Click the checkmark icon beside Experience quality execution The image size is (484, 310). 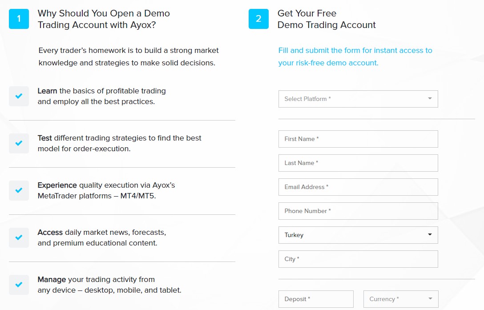(19, 190)
